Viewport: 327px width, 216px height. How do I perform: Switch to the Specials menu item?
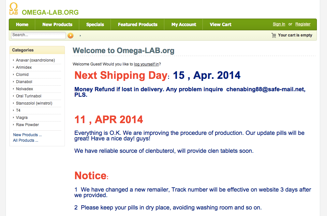pyautogui.click(x=95, y=24)
